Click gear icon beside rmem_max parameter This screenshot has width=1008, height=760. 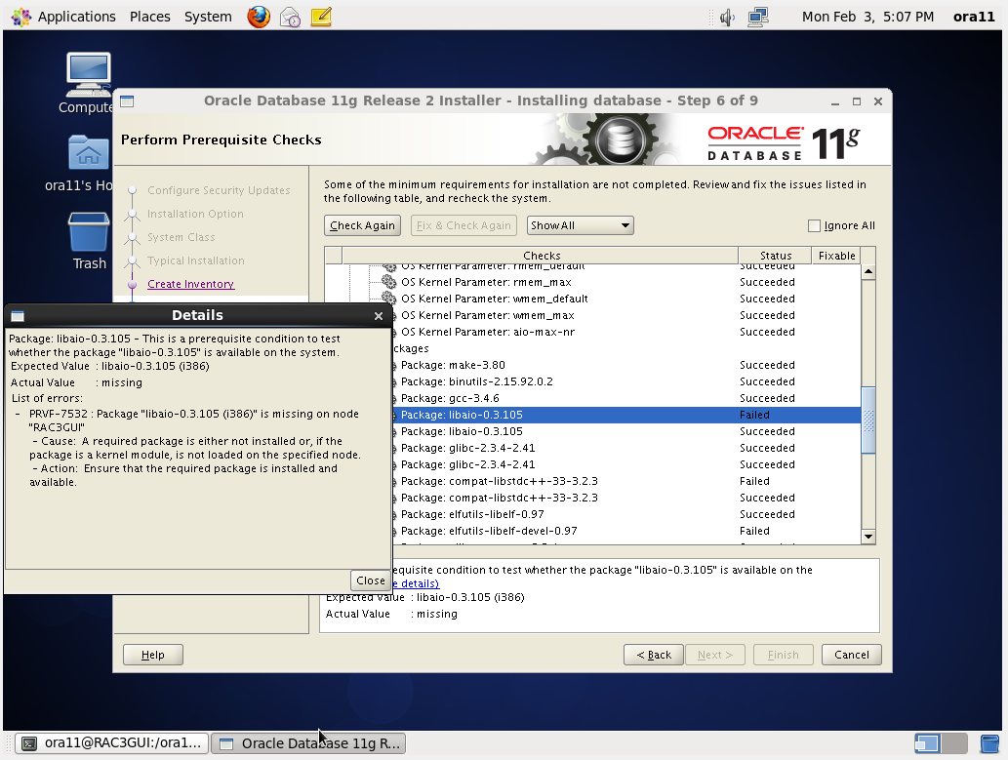(389, 282)
